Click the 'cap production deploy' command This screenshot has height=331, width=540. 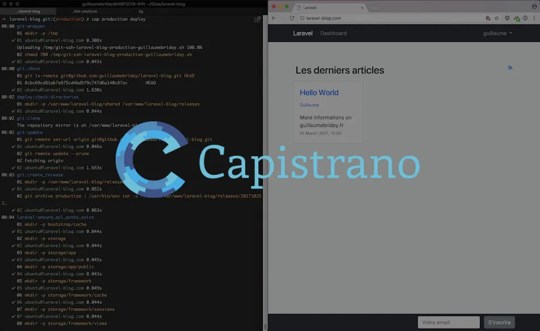(118, 19)
